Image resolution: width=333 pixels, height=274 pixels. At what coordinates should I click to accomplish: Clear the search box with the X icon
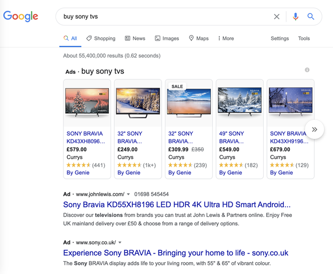[276, 17]
